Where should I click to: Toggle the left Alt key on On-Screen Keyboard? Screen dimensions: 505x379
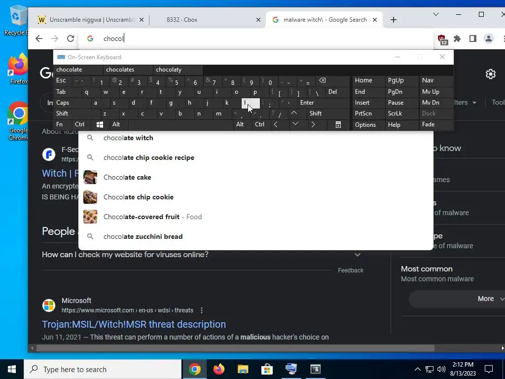118,124
